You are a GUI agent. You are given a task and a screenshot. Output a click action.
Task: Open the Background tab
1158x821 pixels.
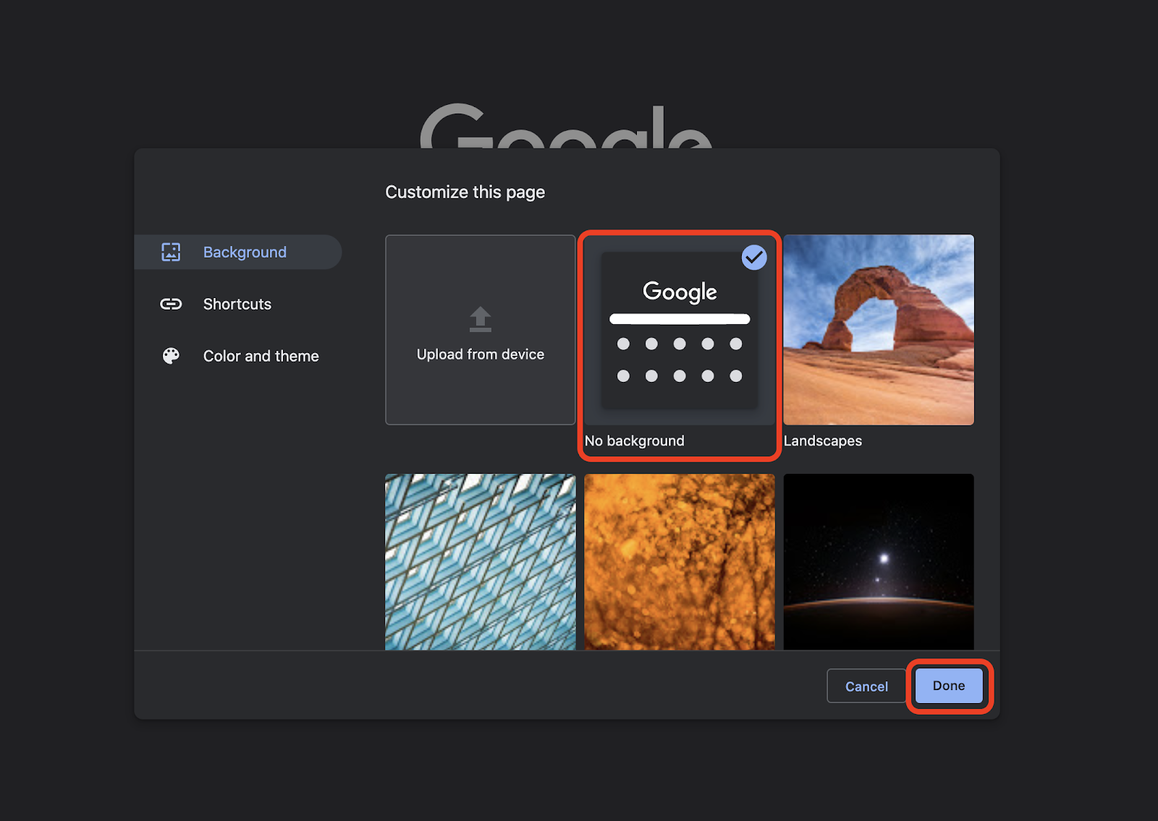click(238, 252)
